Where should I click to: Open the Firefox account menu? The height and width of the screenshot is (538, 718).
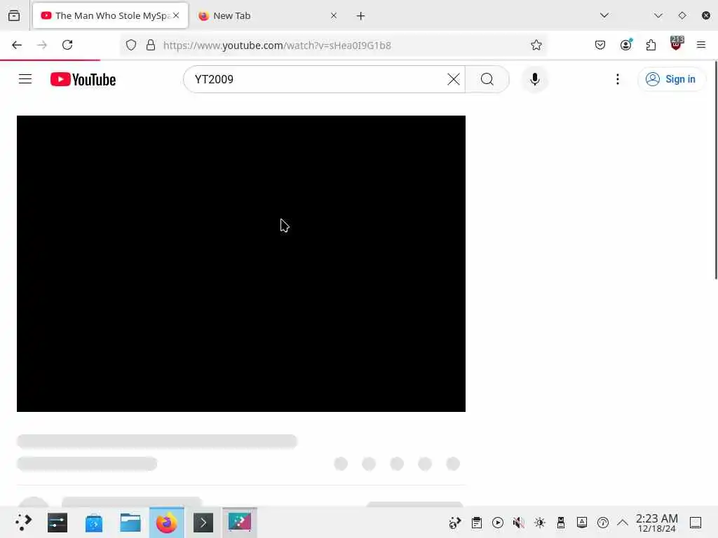click(x=626, y=44)
